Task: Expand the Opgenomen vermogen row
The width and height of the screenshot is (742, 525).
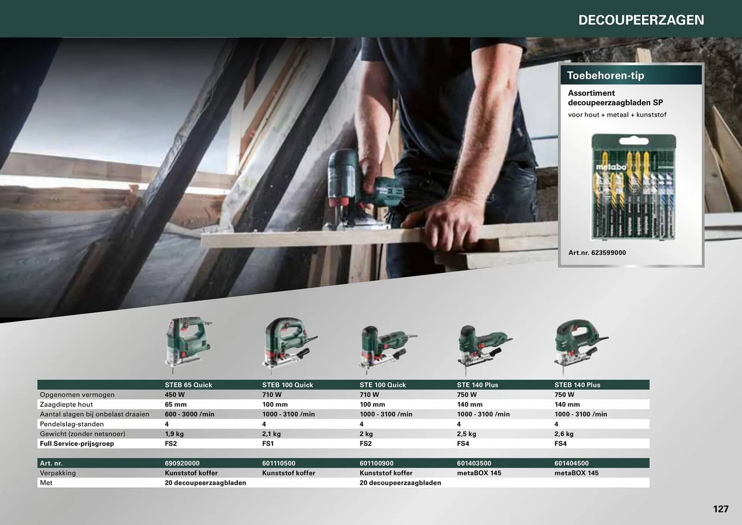Action: click(77, 395)
